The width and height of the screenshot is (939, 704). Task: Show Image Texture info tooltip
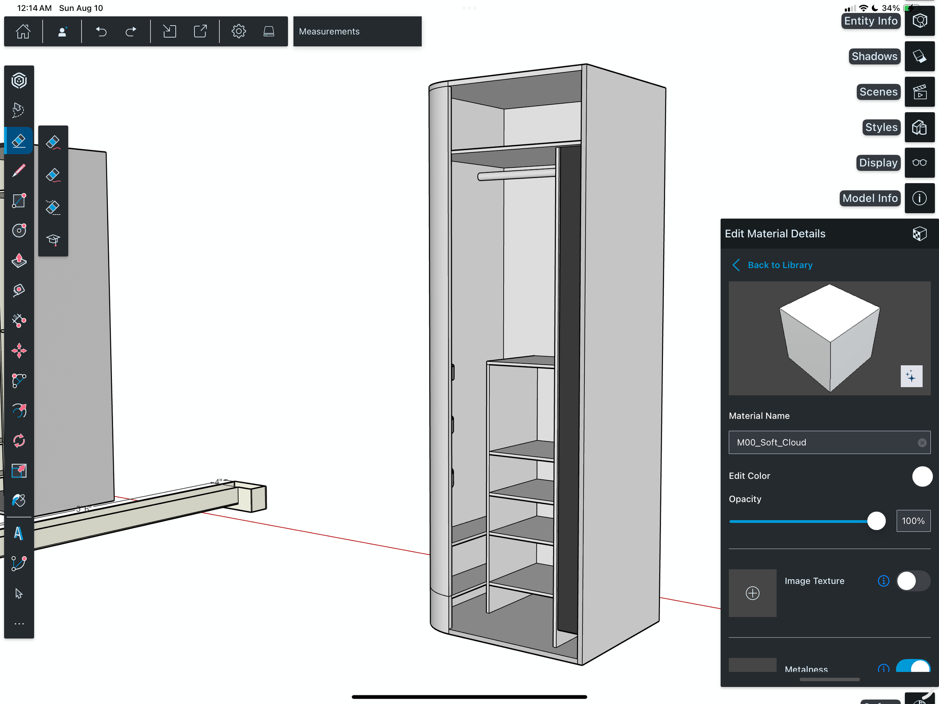pos(883,580)
